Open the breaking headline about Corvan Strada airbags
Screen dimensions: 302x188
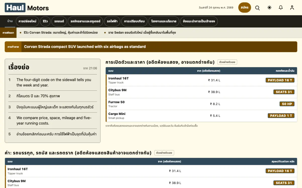pyautogui.click(x=85, y=47)
